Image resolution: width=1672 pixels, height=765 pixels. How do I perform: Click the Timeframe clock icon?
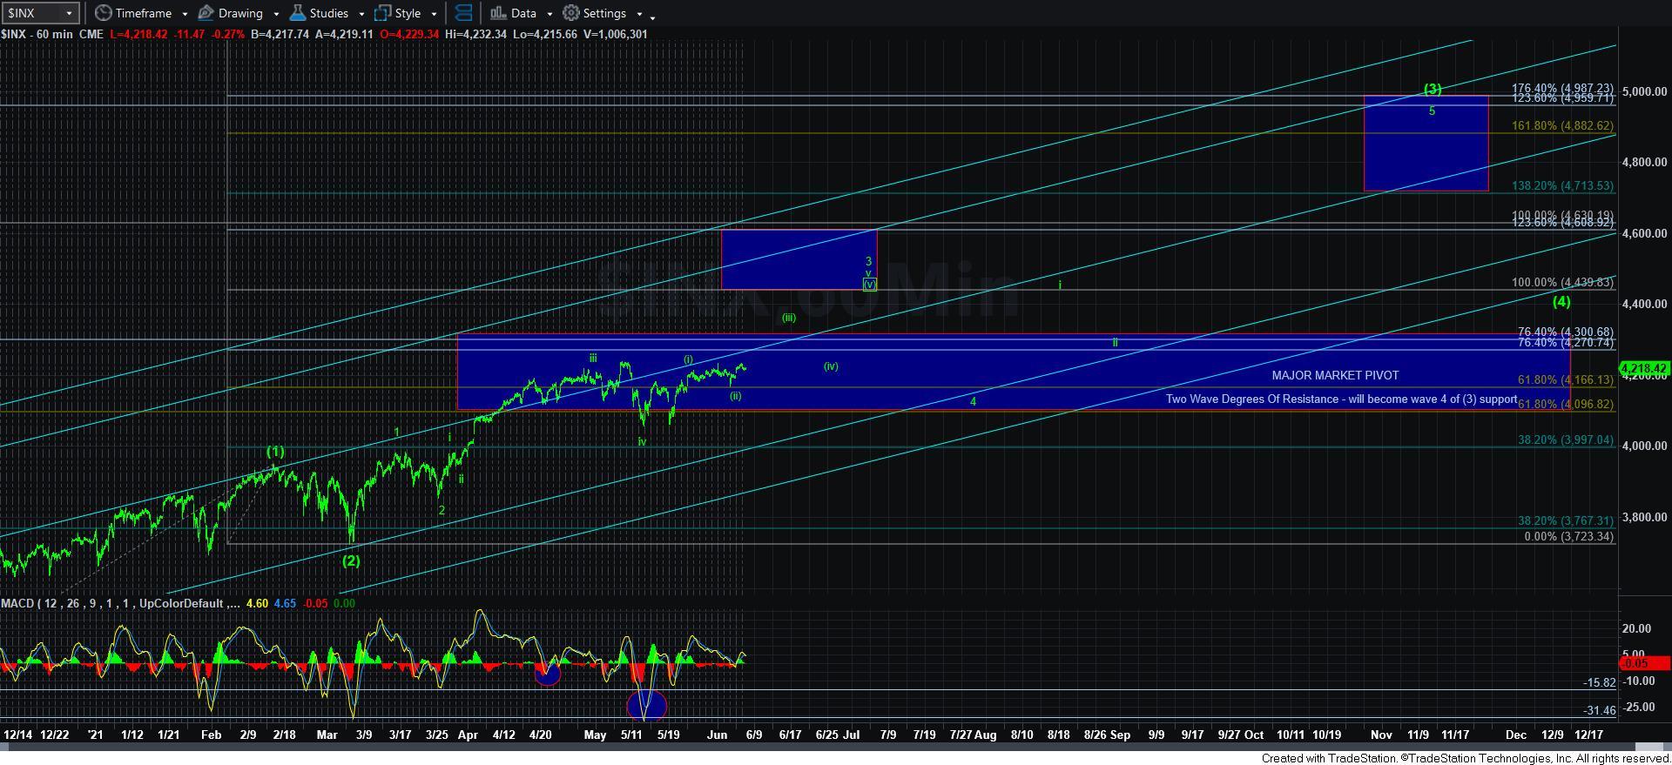[104, 13]
